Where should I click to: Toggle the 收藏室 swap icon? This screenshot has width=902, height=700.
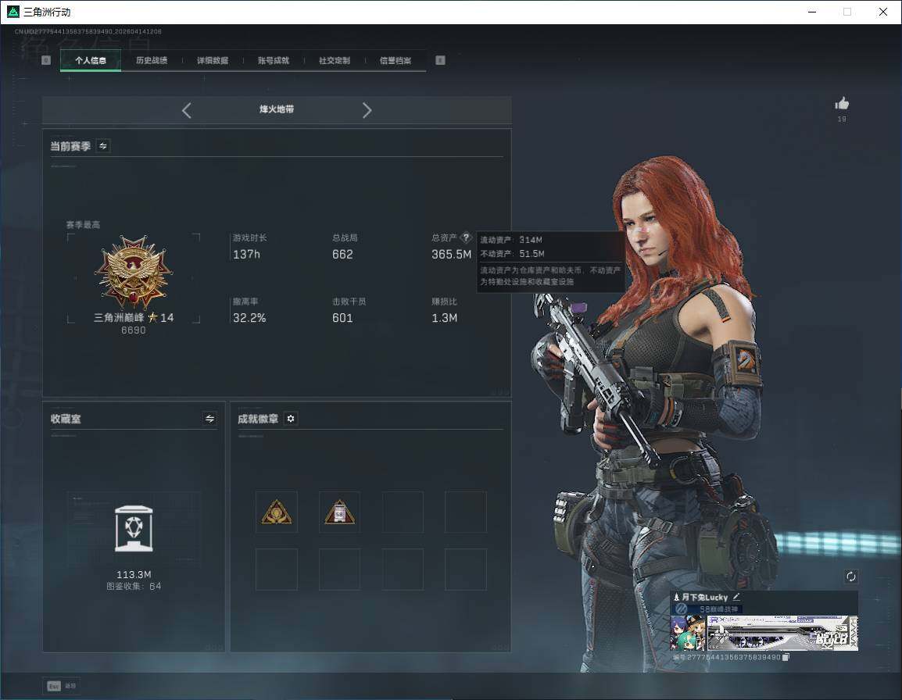pyautogui.click(x=210, y=419)
